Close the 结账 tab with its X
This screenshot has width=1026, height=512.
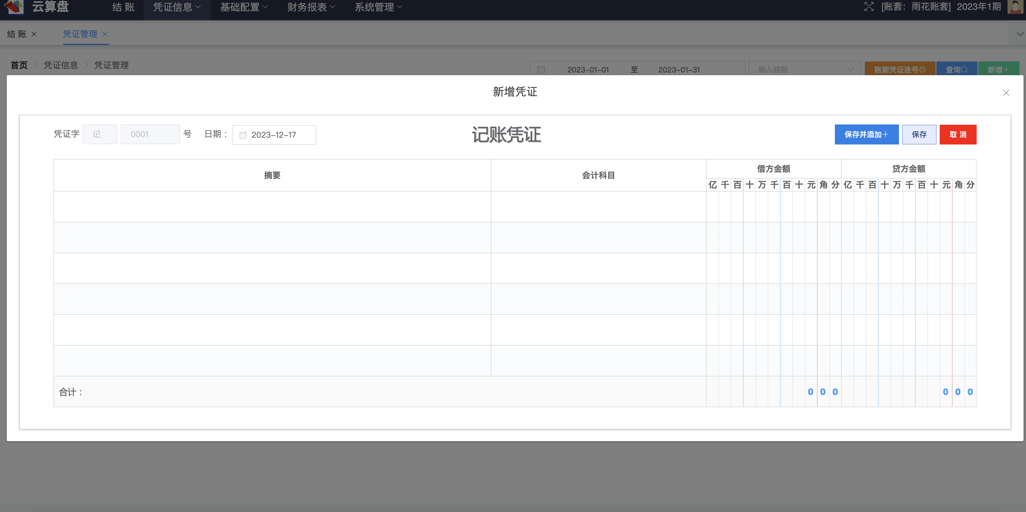34,34
